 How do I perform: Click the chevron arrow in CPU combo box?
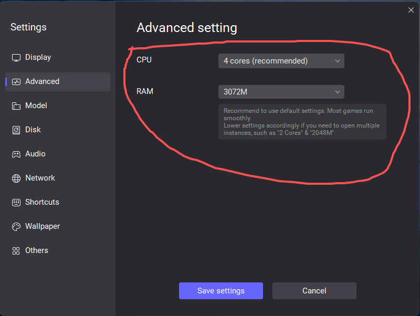point(338,61)
